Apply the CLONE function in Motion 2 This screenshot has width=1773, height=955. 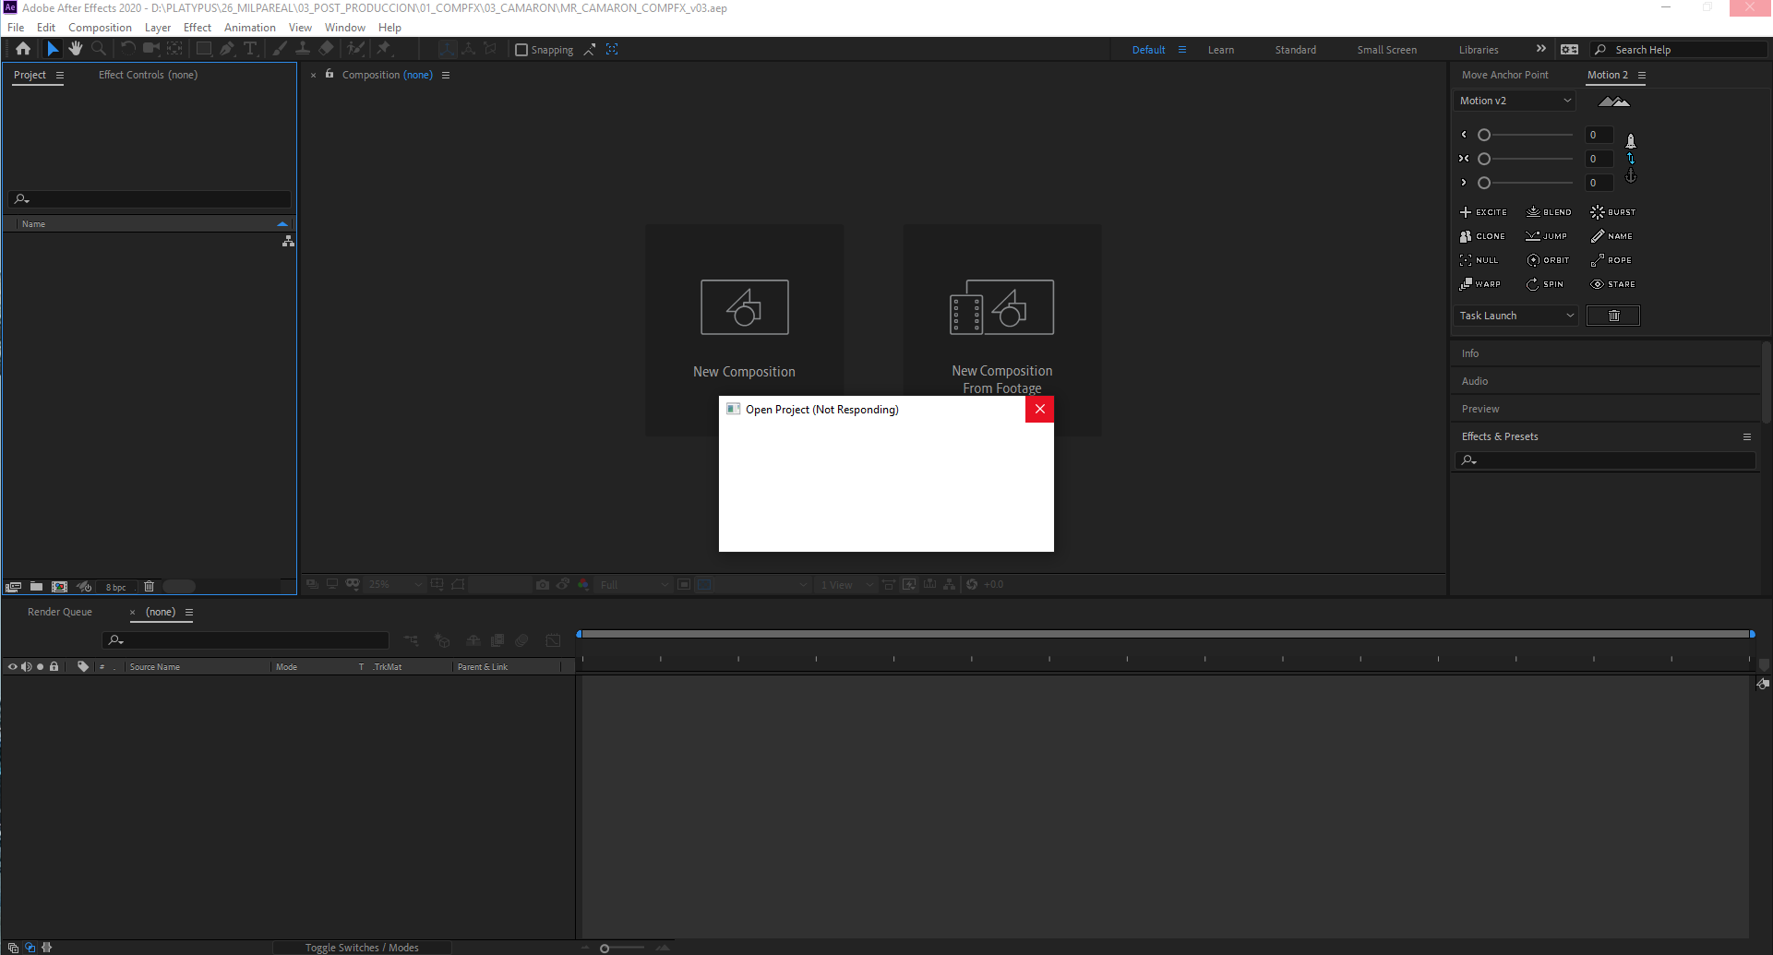[x=1482, y=235]
